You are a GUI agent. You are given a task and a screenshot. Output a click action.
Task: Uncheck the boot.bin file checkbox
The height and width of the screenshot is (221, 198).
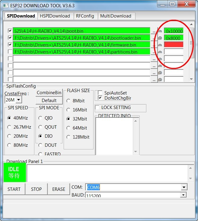(10, 30)
